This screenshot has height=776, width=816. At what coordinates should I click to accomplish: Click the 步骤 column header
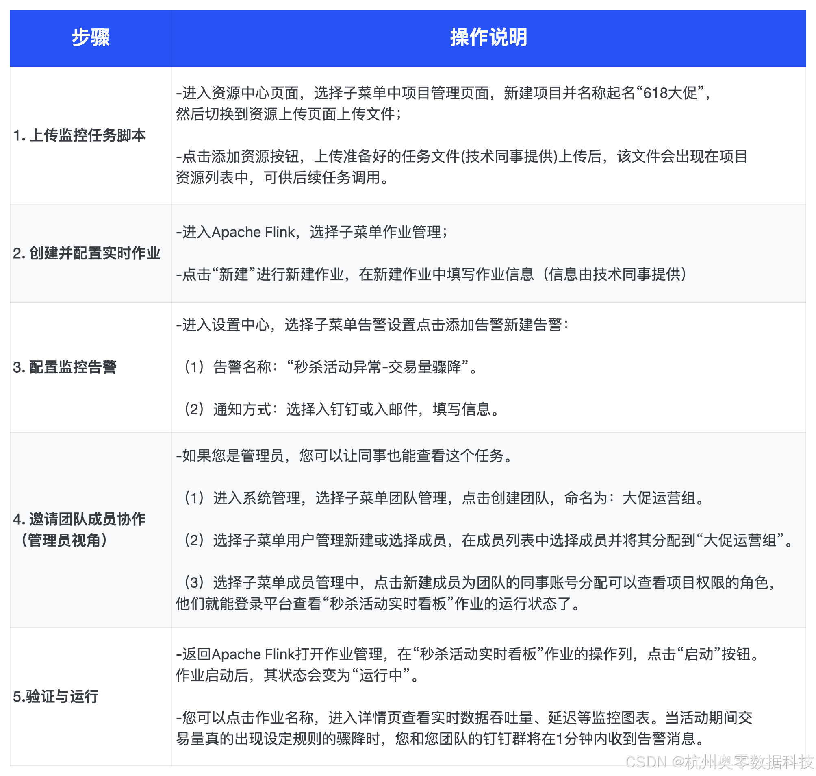click(91, 38)
